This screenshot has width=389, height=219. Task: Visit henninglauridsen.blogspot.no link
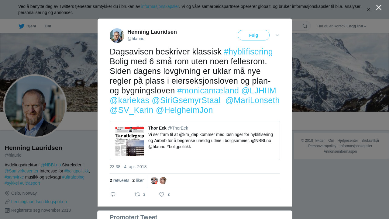[x=39, y=202]
